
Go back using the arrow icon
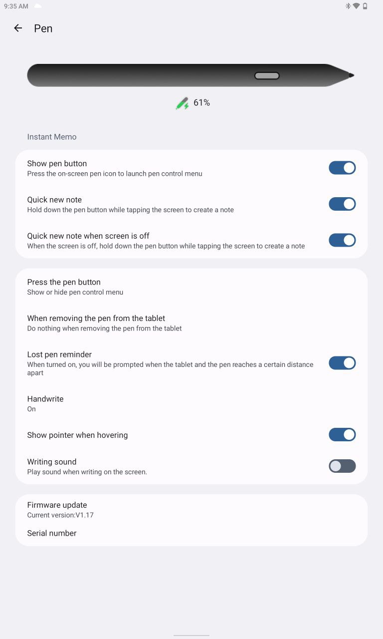click(18, 28)
